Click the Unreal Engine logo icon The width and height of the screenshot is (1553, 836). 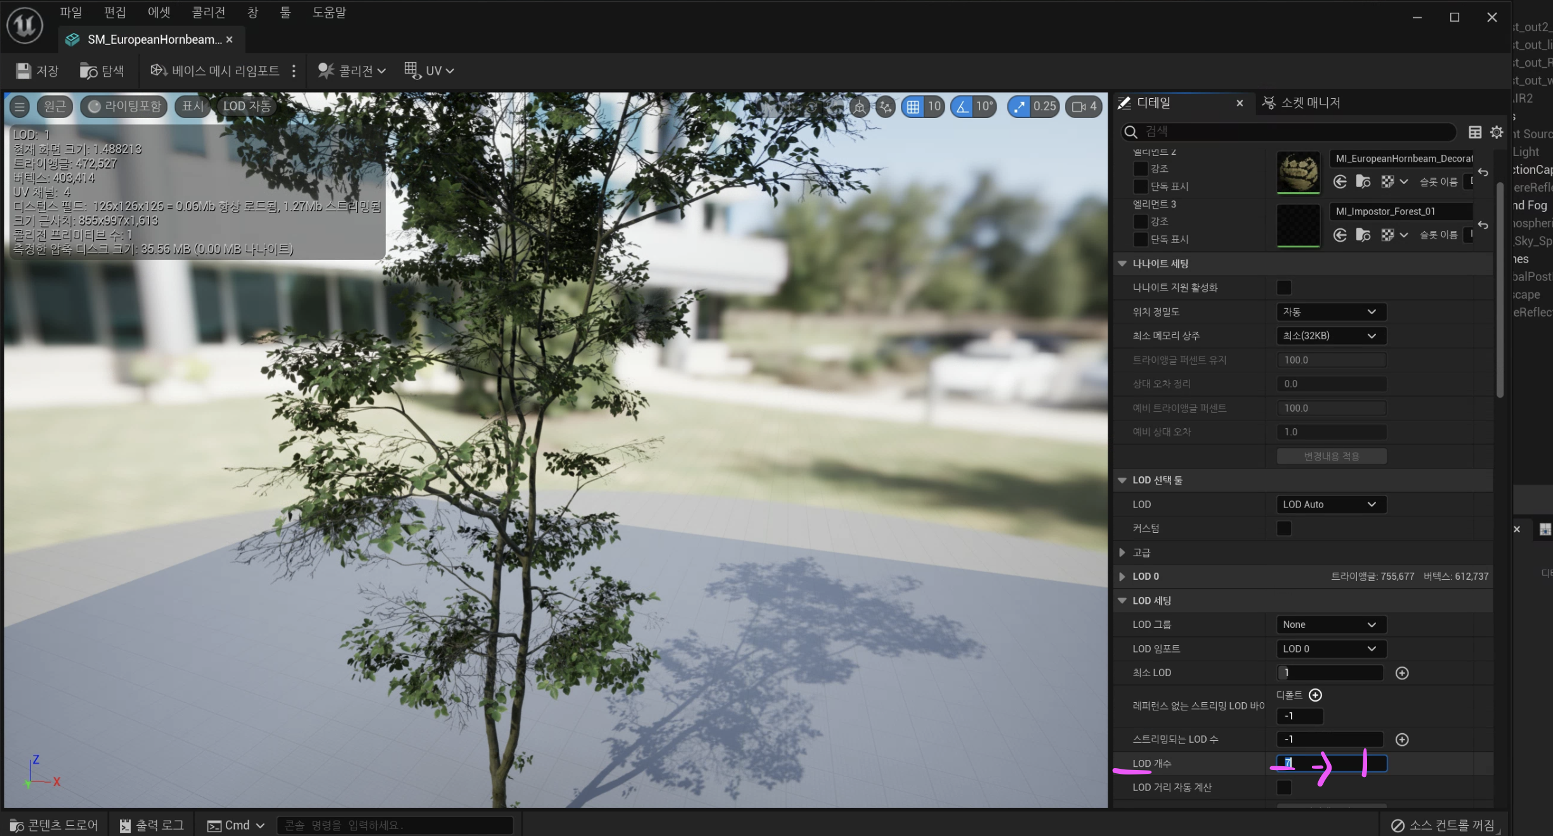coord(25,25)
